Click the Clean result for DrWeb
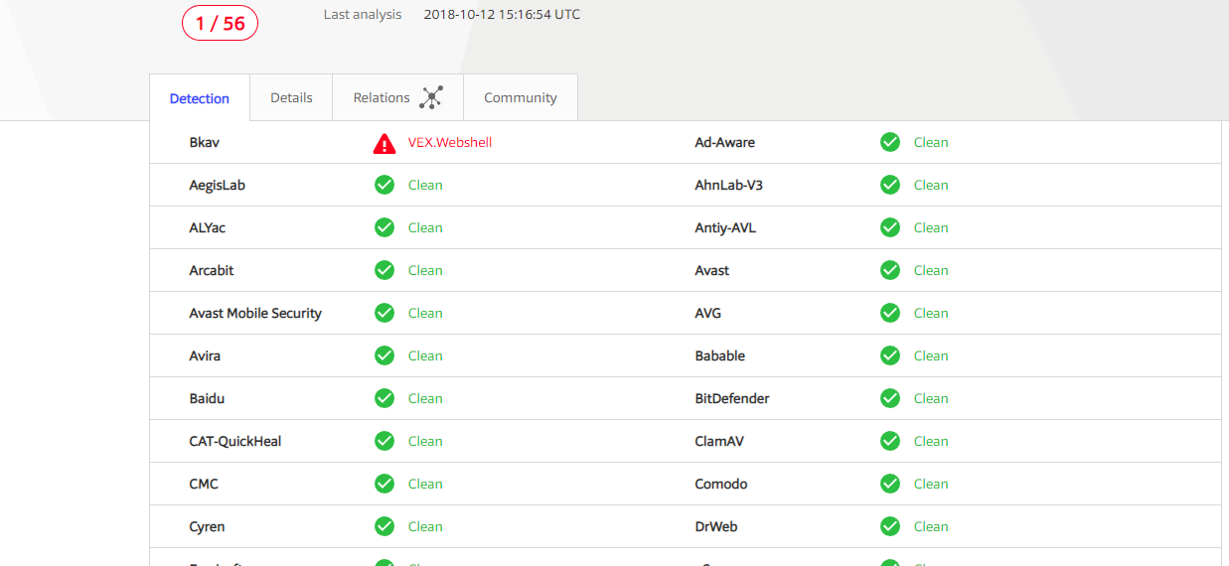The height and width of the screenshot is (566, 1229). click(x=931, y=526)
